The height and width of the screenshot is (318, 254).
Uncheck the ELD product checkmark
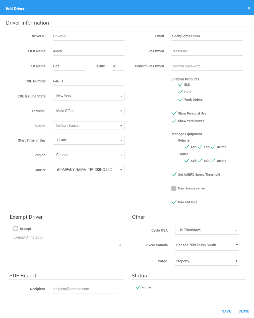[x=180, y=84]
